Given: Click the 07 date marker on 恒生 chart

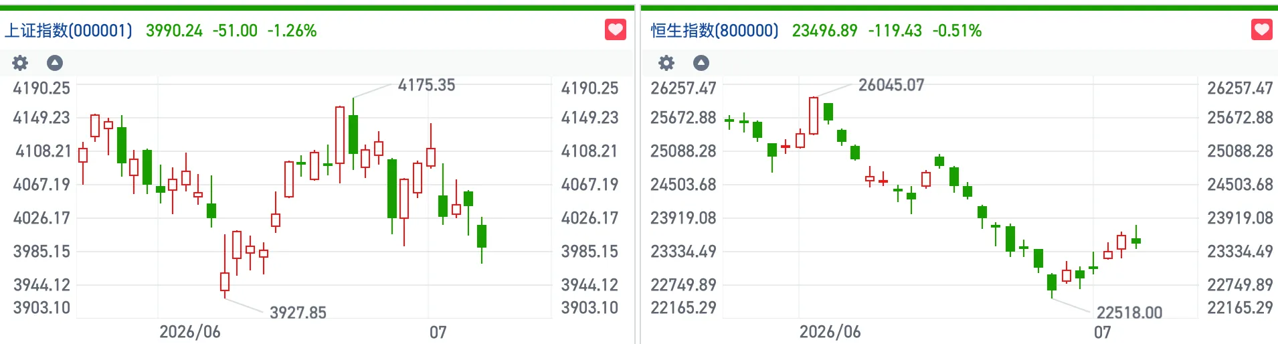Looking at the screenshot, I should (x=1103, y=332).
